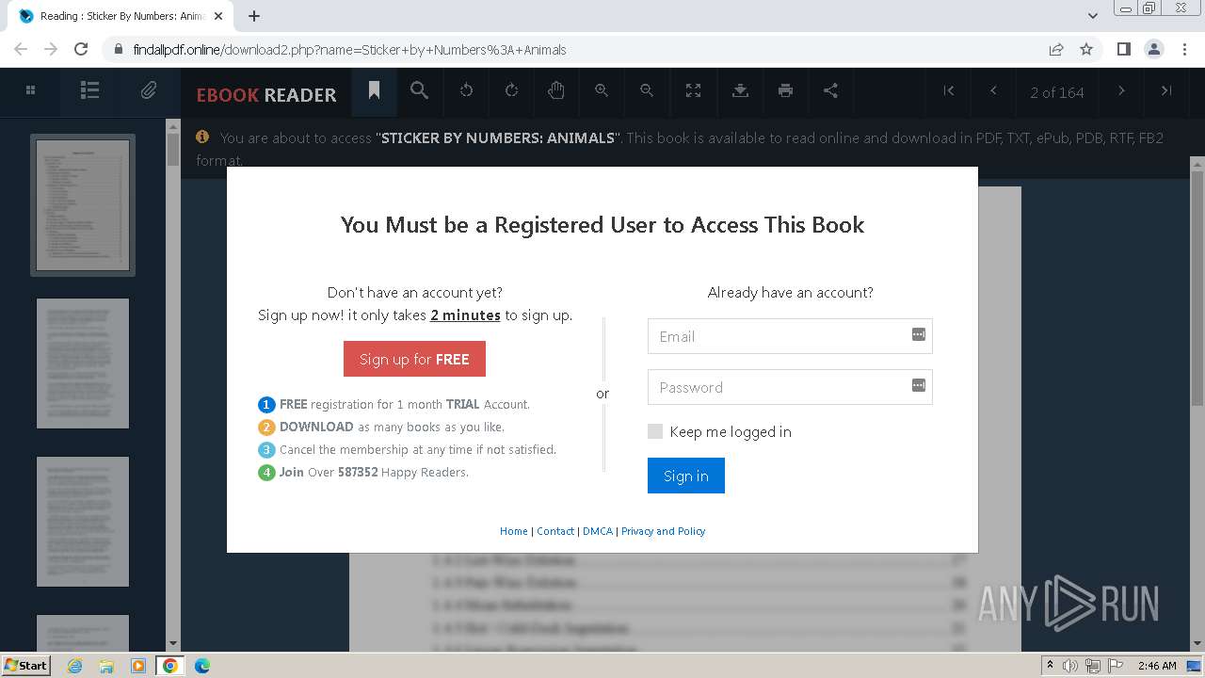
Task: Select the third page thumbnail
Action: [83, 522]
